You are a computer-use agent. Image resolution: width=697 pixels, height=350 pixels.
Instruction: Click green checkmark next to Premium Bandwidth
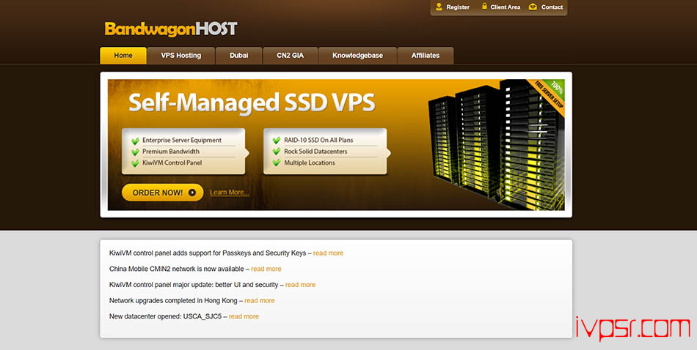(135, 152)
